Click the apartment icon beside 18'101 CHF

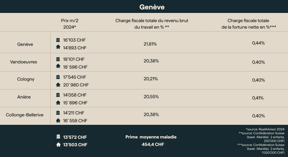pos(58,59)
